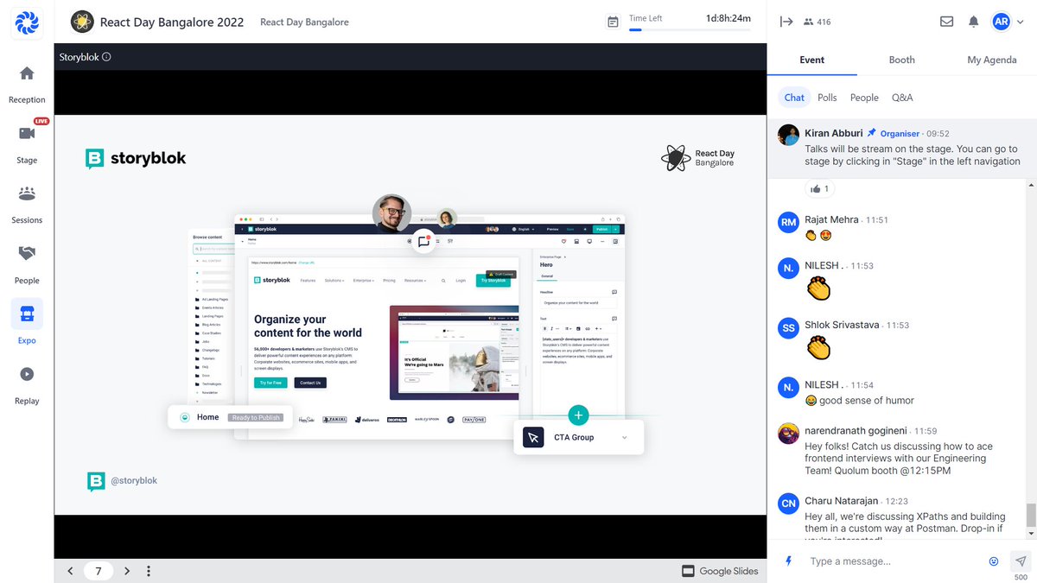1037x583 pixels.
Task: Select the Q&A sub-tab
Action: 902,98
